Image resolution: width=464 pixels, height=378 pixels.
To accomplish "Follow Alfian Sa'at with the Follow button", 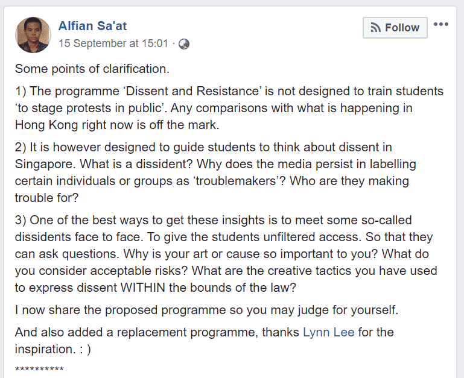I will (395, 28).
